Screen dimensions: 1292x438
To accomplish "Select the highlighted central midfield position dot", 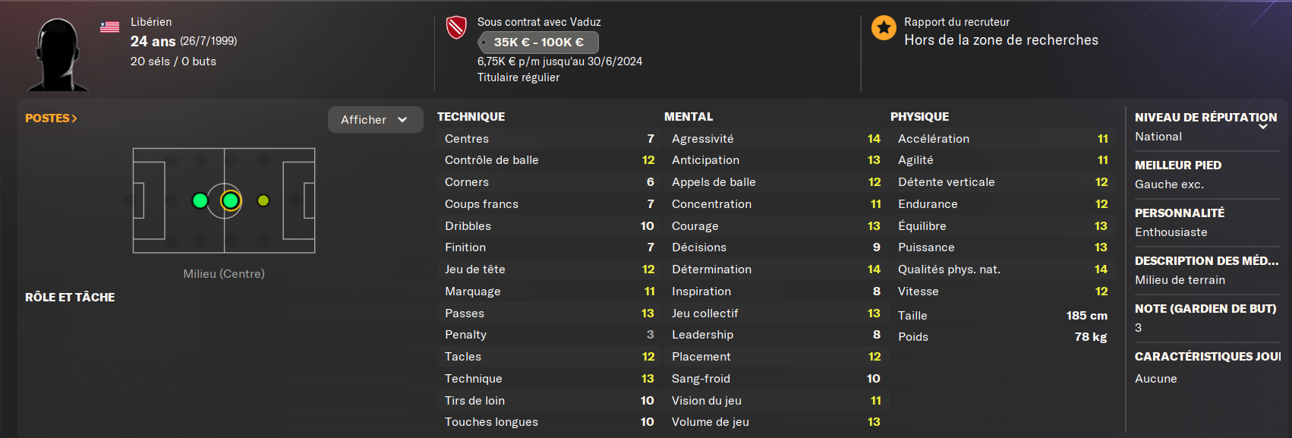I will click(230, 200).
